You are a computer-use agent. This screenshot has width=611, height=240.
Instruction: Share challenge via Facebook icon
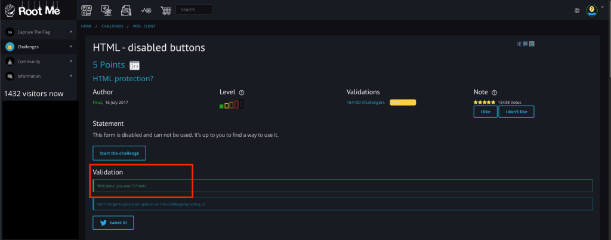(519, 44)
